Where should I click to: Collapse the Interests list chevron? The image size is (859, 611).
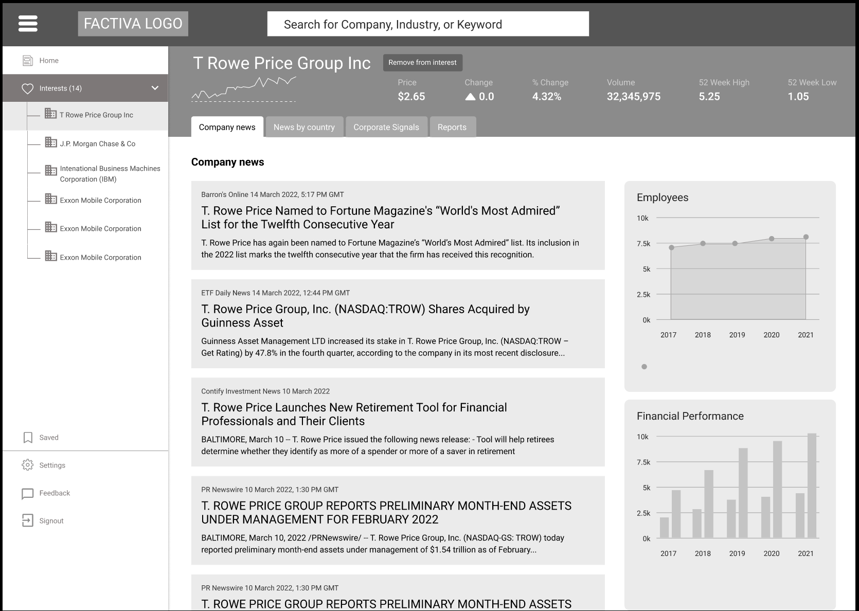click(155, 88)
